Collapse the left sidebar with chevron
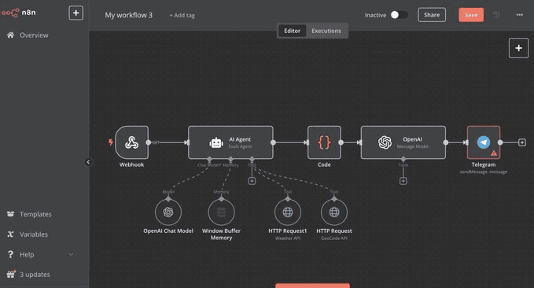This screenshot has width=534, height=288. pyautogui.click(x=88, y=162)
